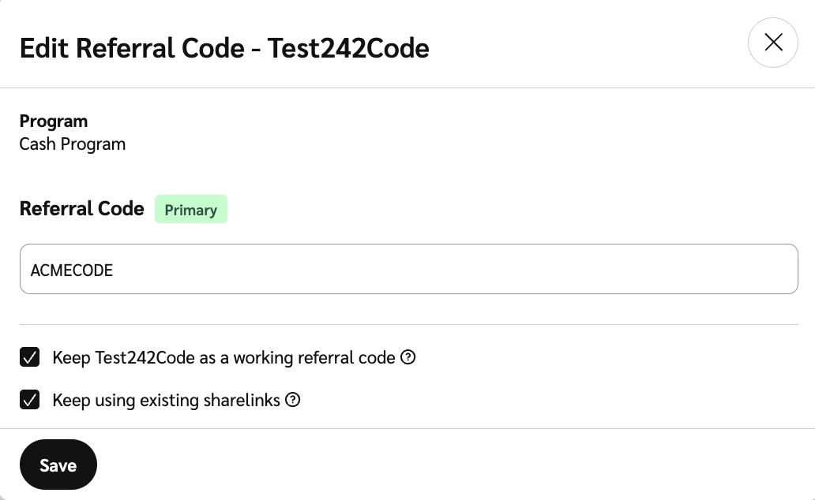The width and height of the screenshot is (815, 500).
Task: Focus the ACMECODE referral code field
Action: pyautogui.click(x=408, y=269)
